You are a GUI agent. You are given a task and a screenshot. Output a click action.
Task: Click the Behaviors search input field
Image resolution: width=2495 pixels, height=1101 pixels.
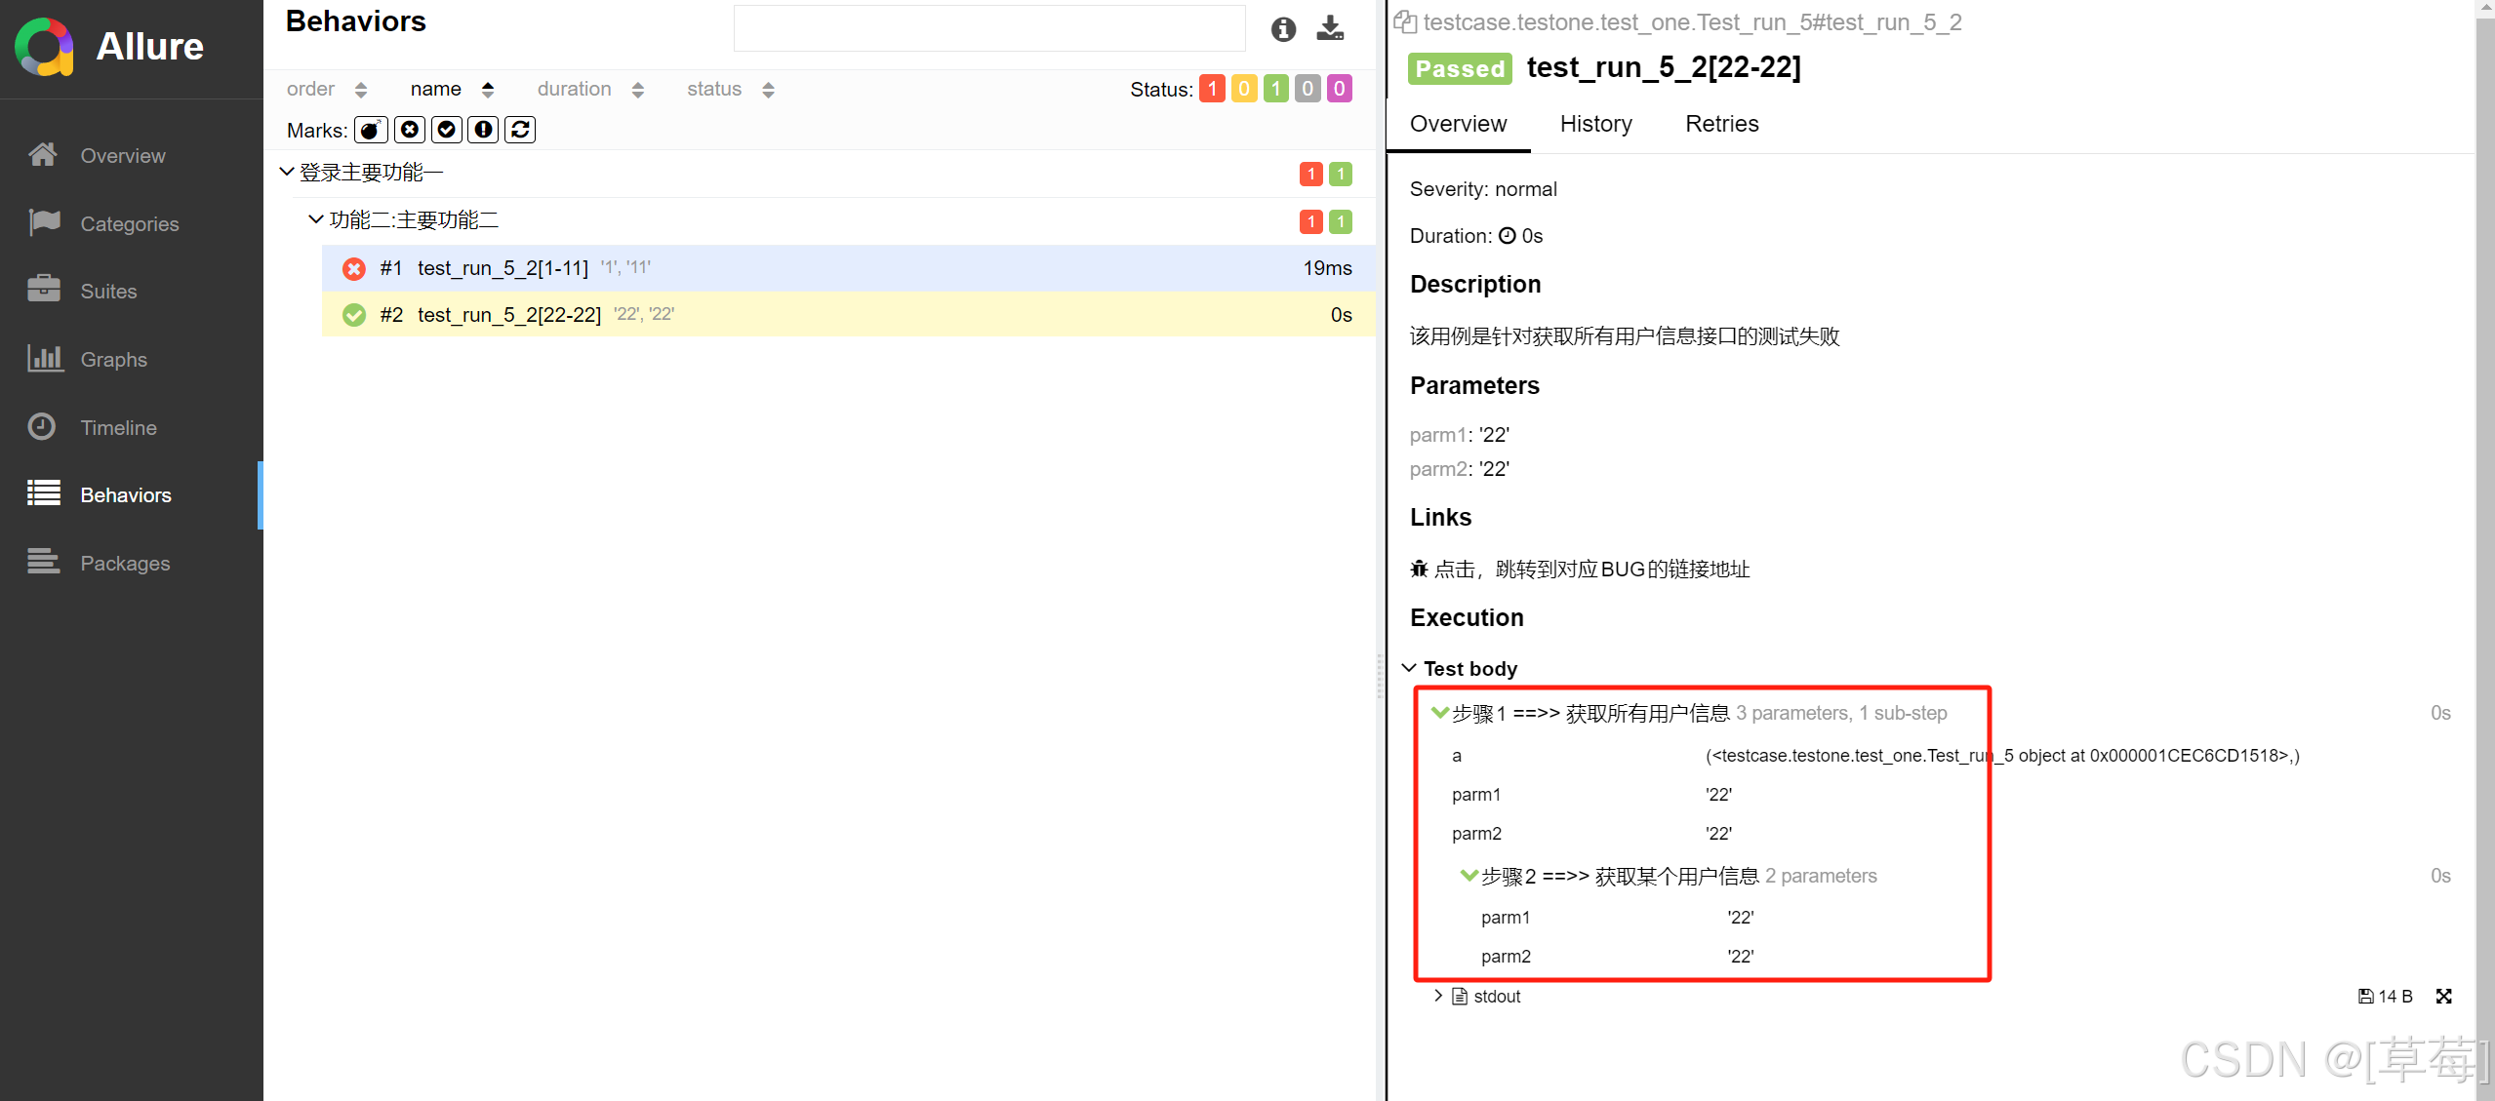[988, 28]
